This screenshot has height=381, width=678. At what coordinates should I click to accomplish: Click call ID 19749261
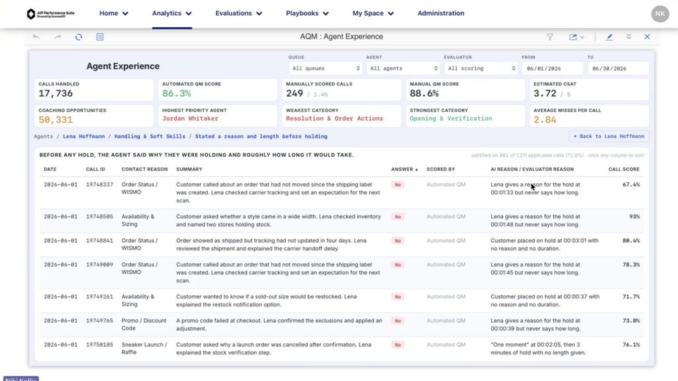point(99,297)
